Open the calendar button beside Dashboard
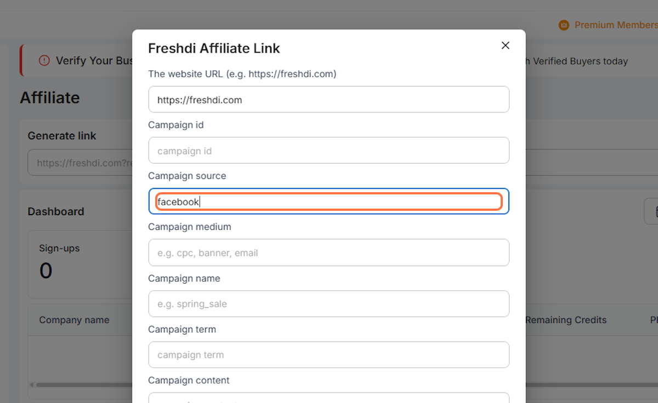Image resolution: width=658 pixels, height=403 pixels. tap(653, 211)
